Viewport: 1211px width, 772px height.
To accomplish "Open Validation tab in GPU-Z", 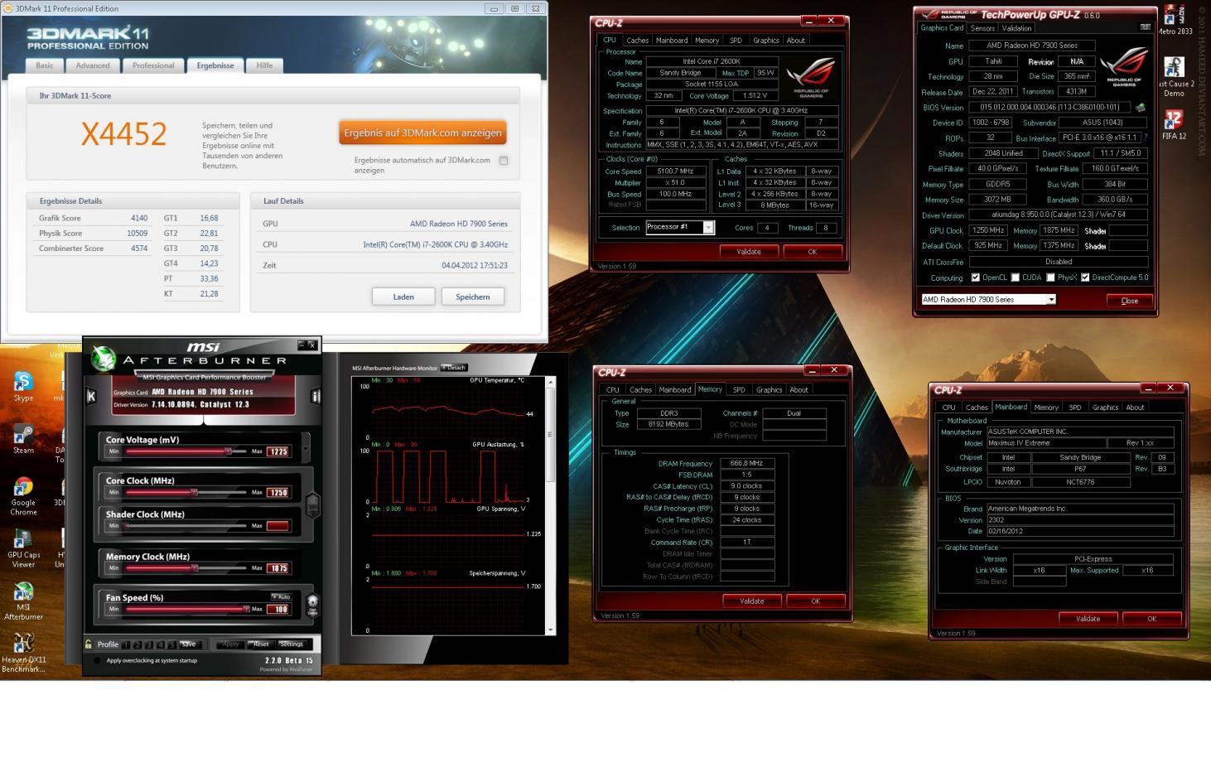I will [1016, 28].
